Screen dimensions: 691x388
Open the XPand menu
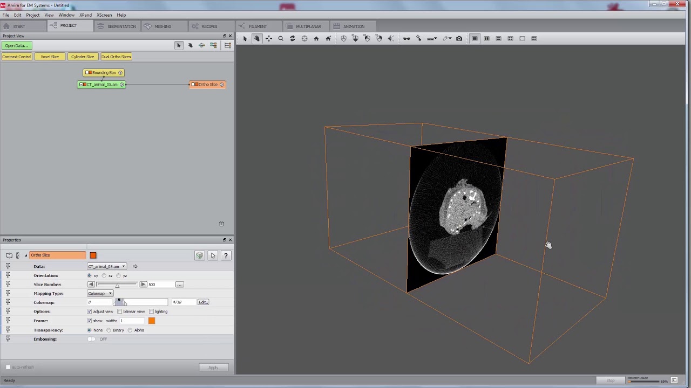pyautogui.click(x=85, y=15)
